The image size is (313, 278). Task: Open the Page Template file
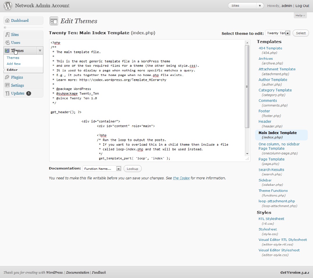(x=271, y=159)
